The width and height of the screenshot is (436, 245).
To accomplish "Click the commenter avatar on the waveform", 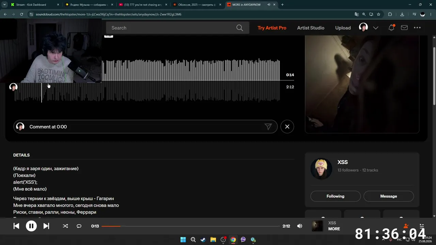I will tap(13, 87).
